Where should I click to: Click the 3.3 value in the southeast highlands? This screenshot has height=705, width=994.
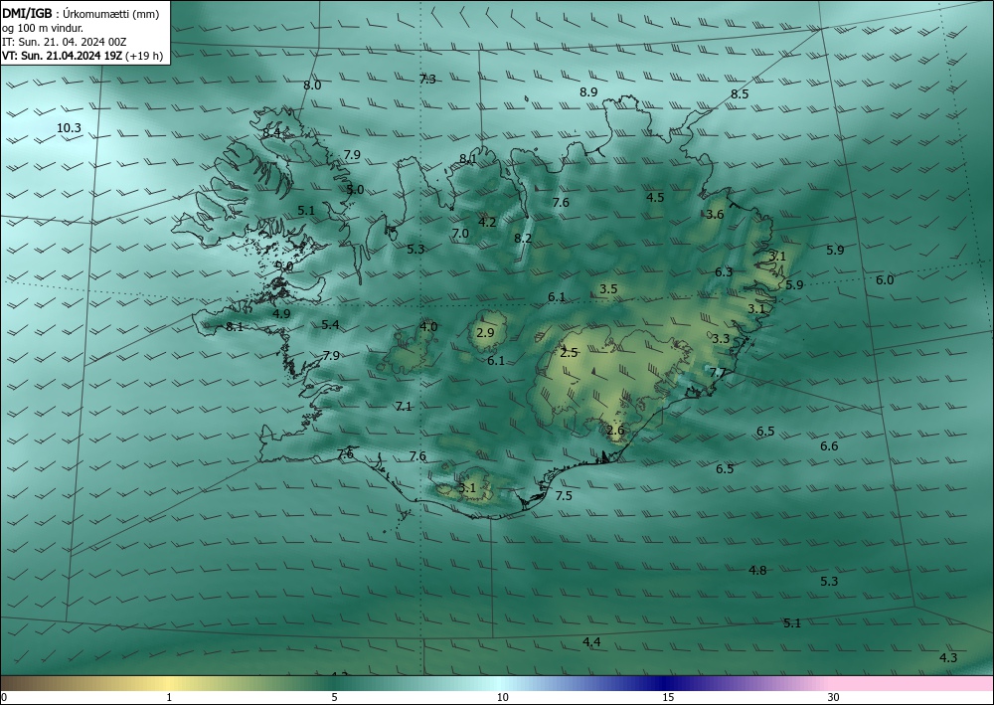(x=720, y=339)
